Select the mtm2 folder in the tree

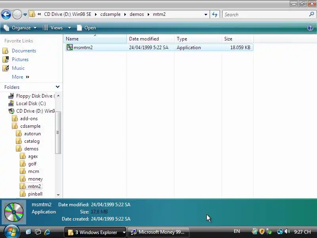click(x=34, y=186)
